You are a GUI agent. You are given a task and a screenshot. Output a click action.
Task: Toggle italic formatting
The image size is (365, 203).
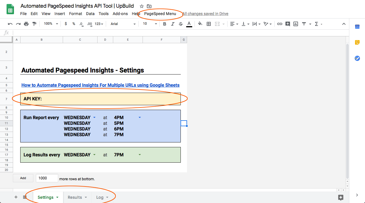173,24
